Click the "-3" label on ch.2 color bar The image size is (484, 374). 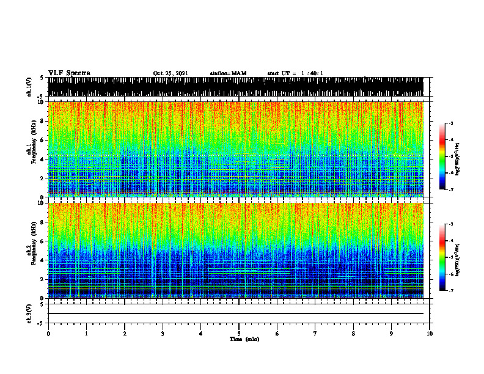[x=450, y=224]
